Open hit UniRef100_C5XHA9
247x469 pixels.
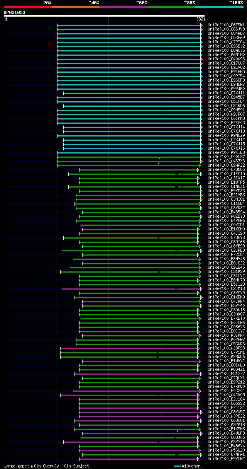pyautogui.click(x=226, y=38)
